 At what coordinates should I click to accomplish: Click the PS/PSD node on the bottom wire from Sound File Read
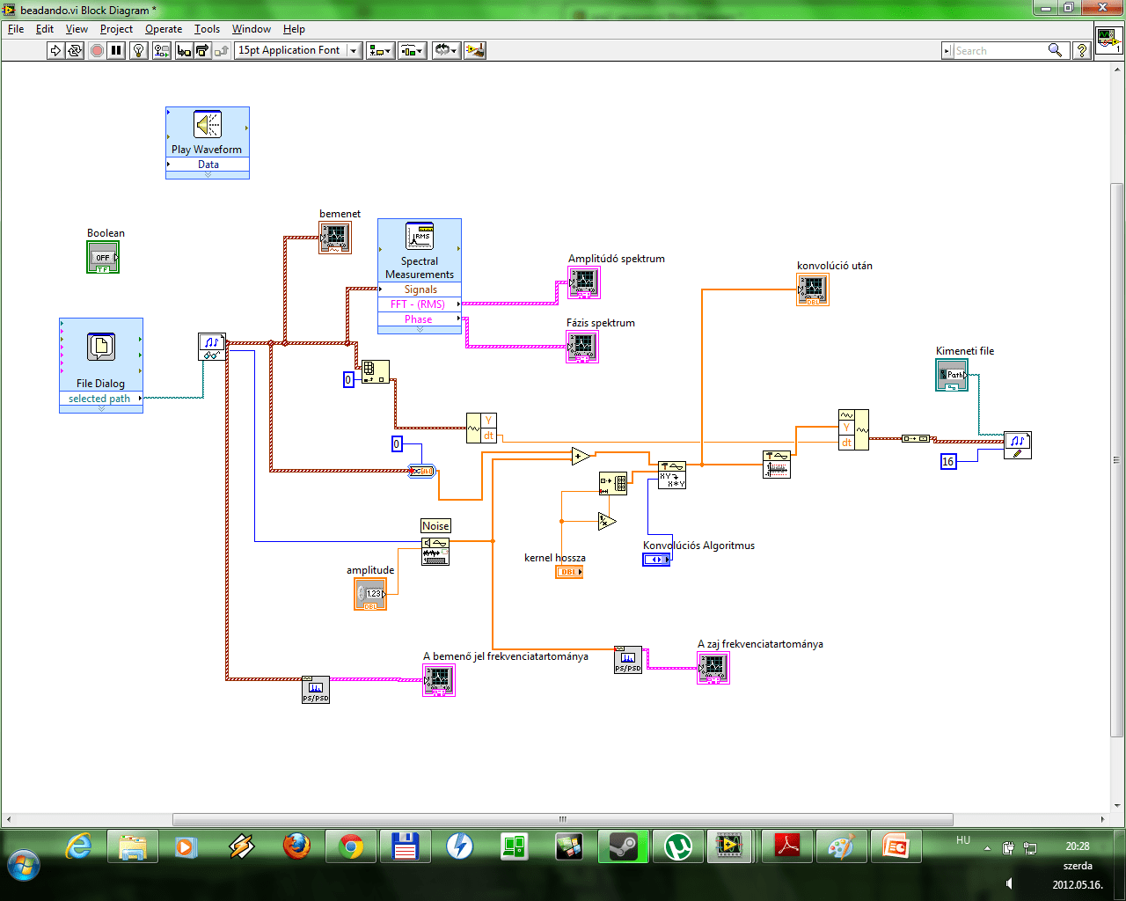(x=316, y=689)
